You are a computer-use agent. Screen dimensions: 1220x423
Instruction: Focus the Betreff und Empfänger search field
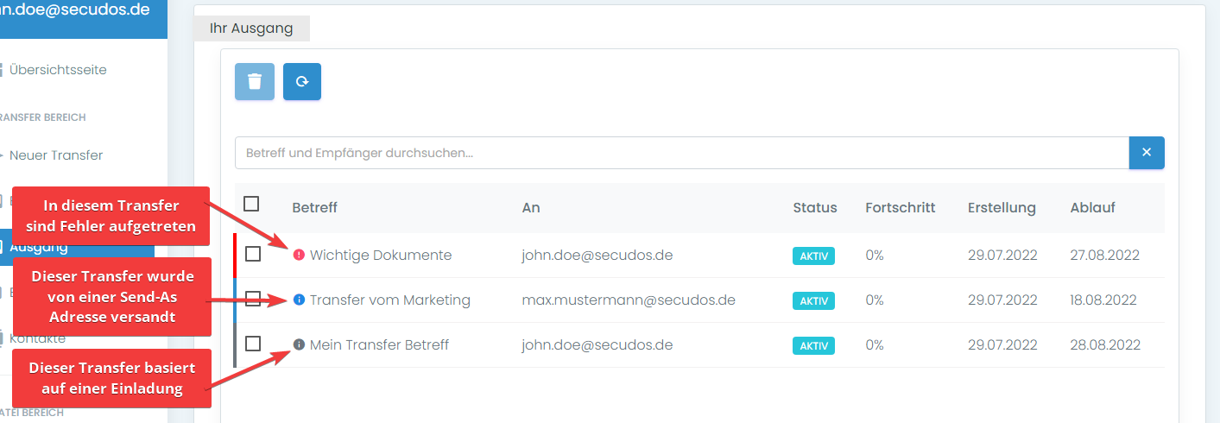tap(681, 153)
